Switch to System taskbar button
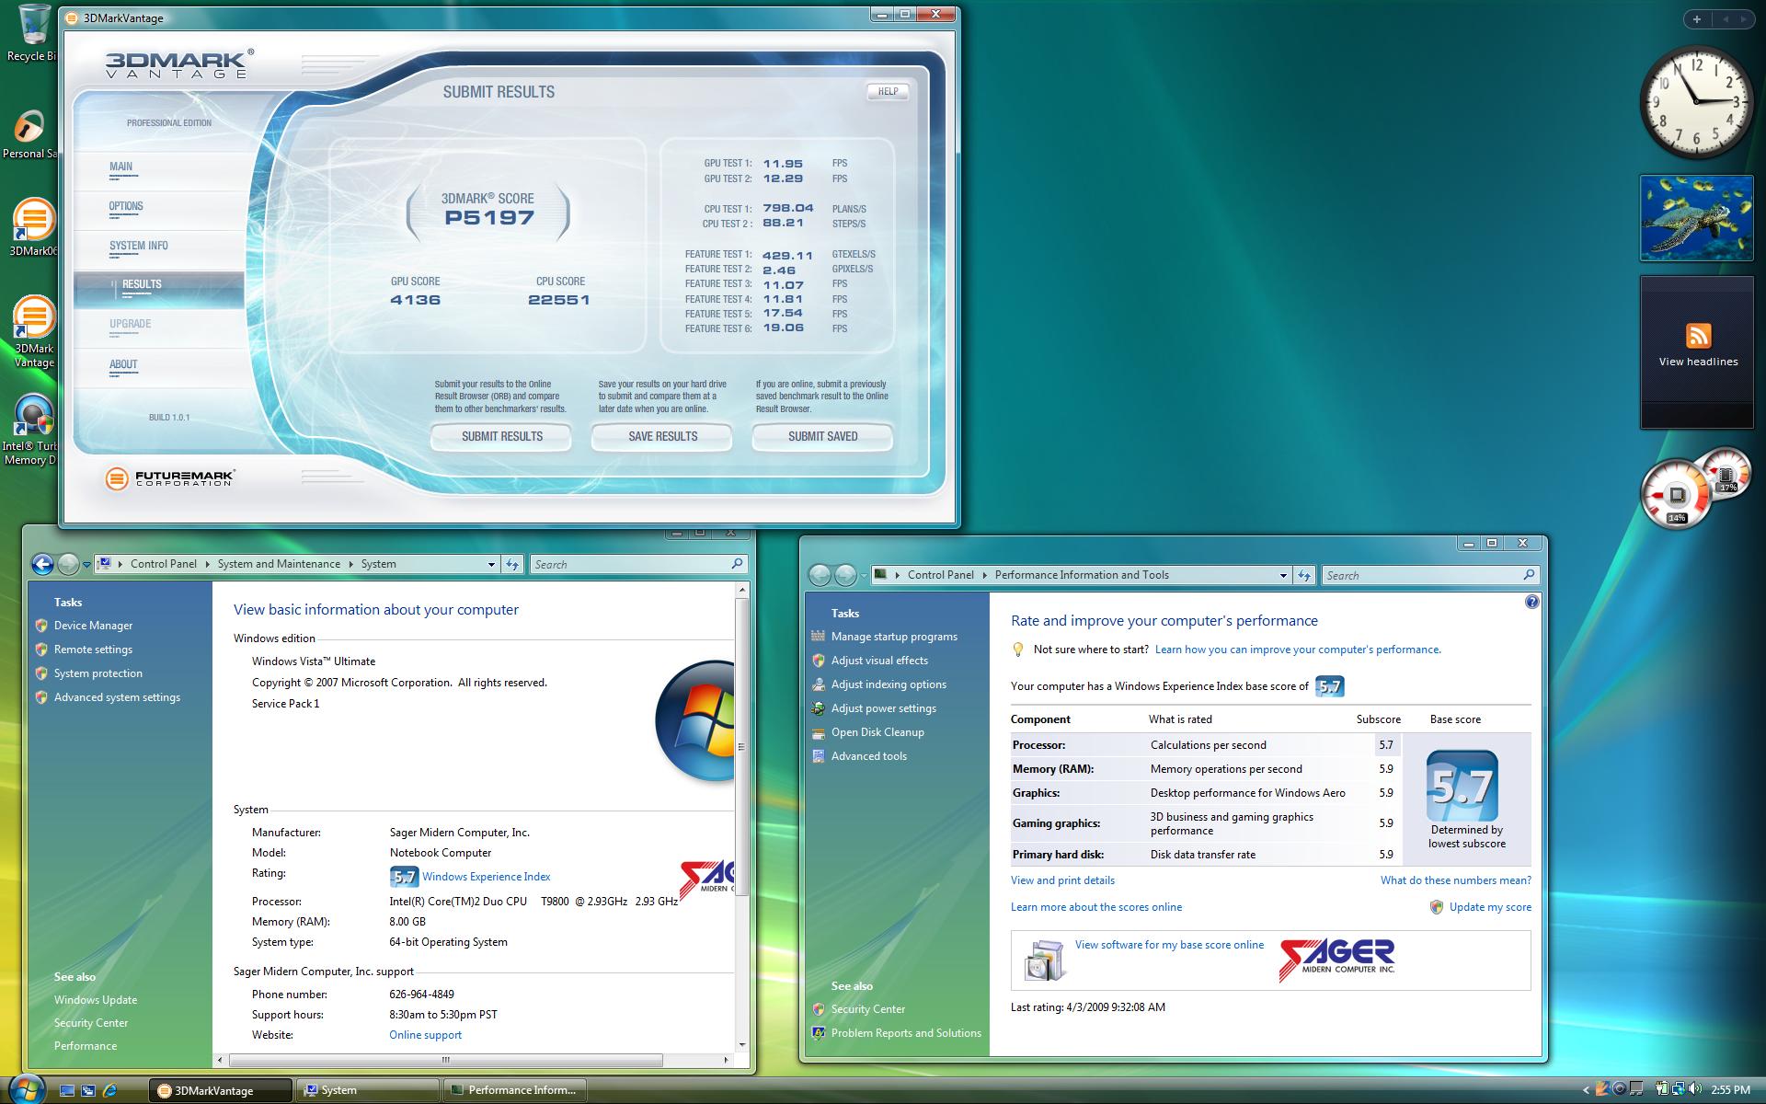1766x1104 pixels. [367, 1090]
